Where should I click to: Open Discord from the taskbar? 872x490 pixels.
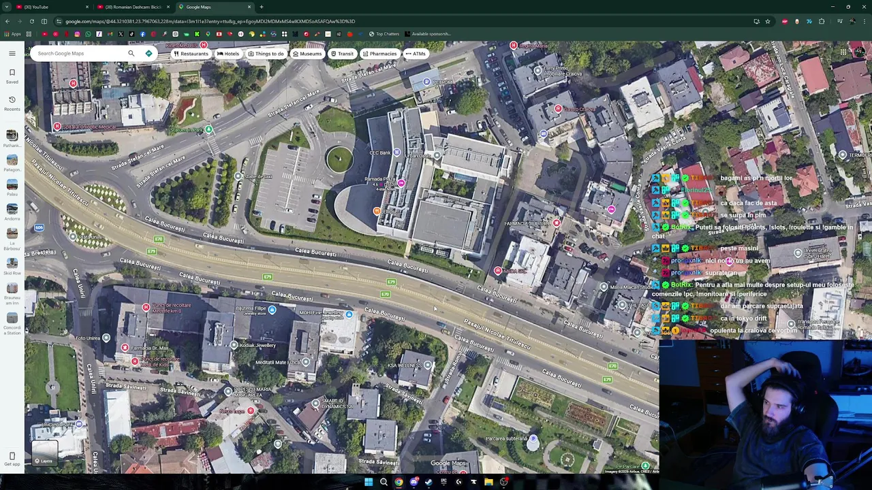tap(414, 482)
